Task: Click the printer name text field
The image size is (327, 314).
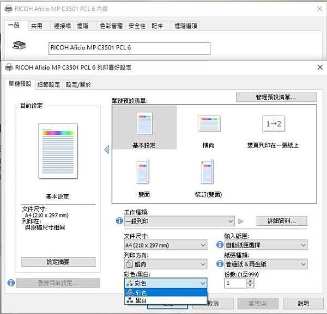Action: [x=129, y=48]
